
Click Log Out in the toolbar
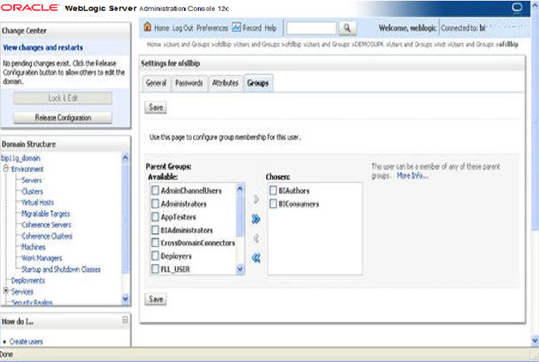(x=183, y=28)
